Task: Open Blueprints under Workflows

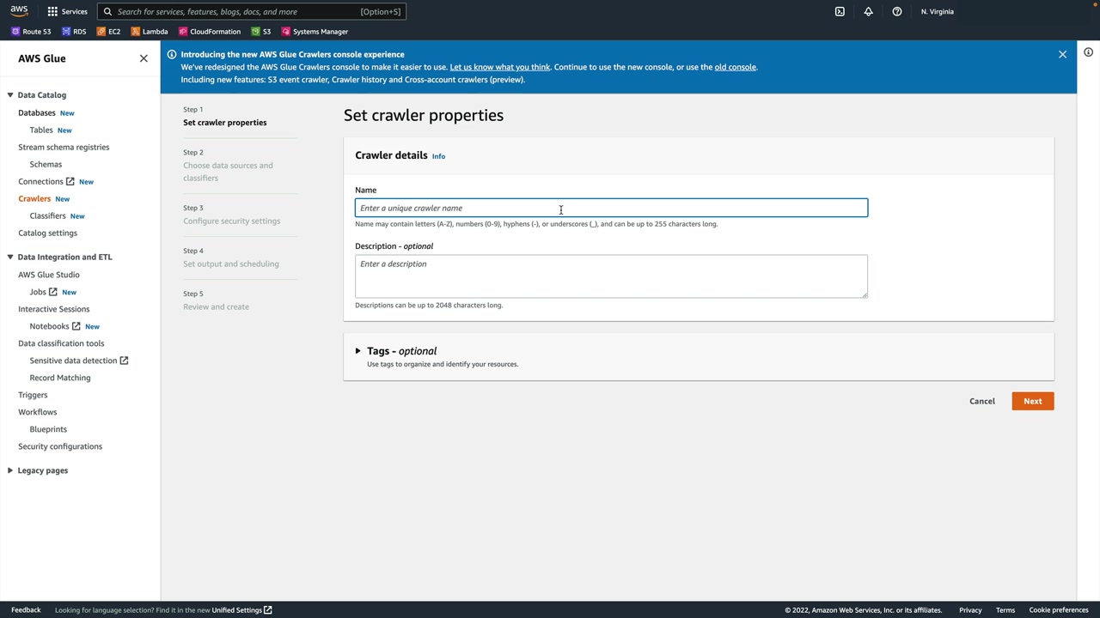Action: [x=48, y=429]
